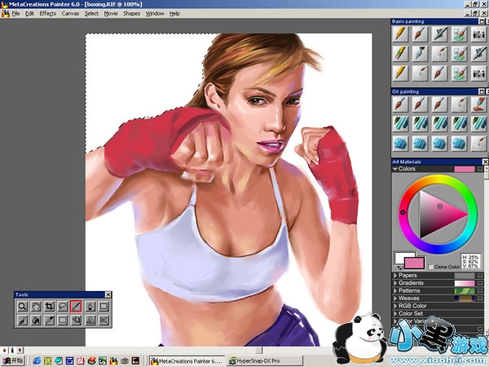Image resolution: width=489 pixels, height=367 pixels.
Task: Open the Patterns preview drop-down arrow
Action: click(x=479, y=291)
